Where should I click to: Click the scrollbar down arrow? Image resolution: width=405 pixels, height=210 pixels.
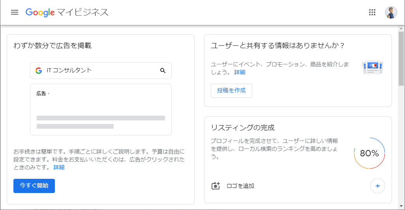coord(401,206)
